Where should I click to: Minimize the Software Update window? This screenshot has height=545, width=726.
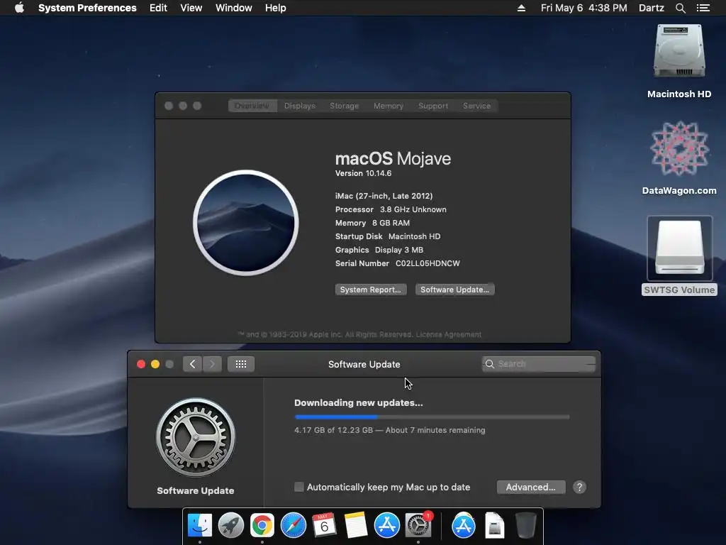(x=155, y=364)
